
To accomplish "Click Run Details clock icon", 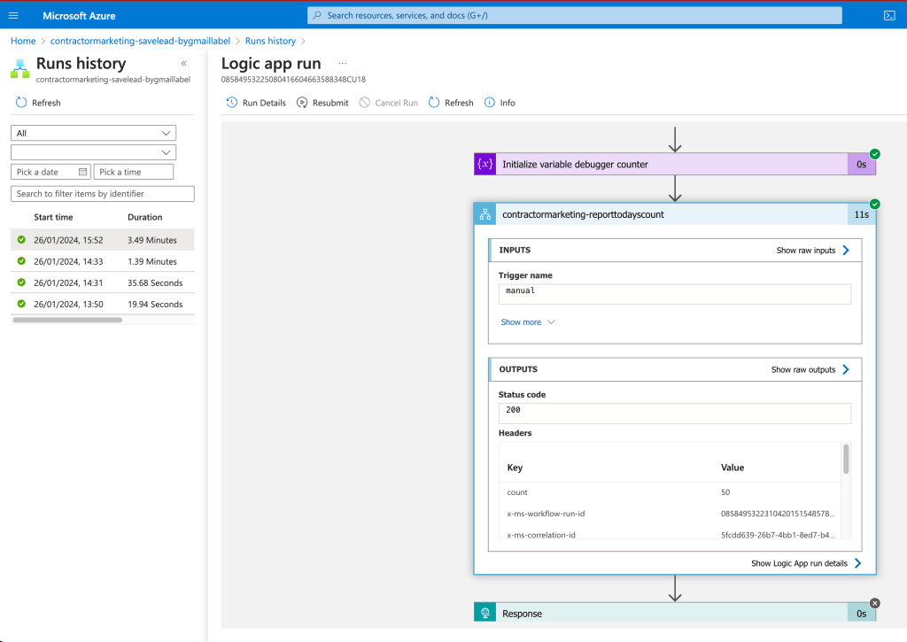I will tap(232, 103).
